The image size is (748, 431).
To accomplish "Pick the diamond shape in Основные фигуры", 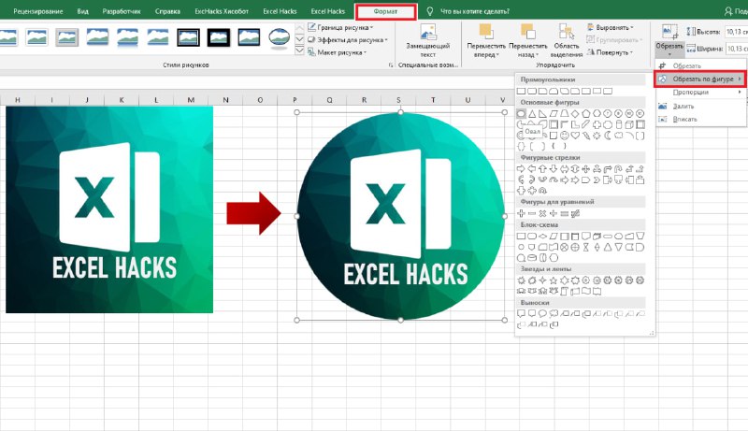I will tap(575, 114).
